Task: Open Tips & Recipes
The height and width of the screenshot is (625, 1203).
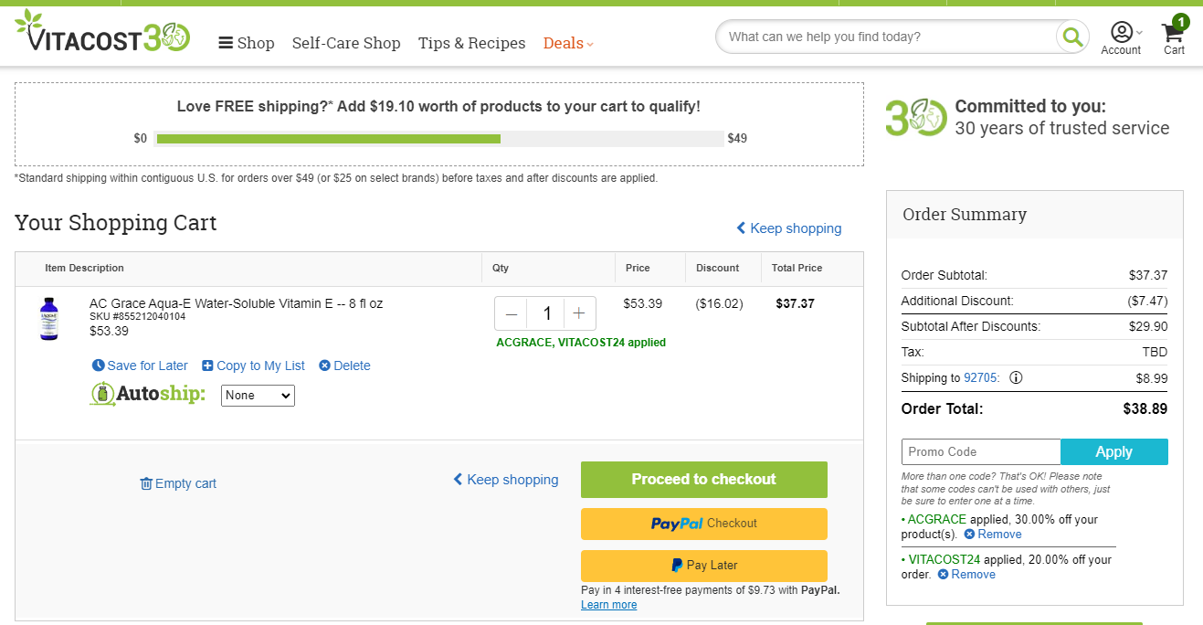Action: click(x=471, y=43)
